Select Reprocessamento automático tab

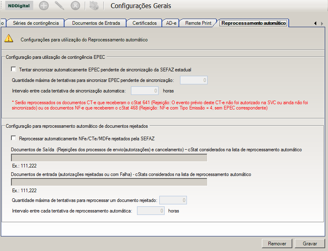tap(254, 23)
